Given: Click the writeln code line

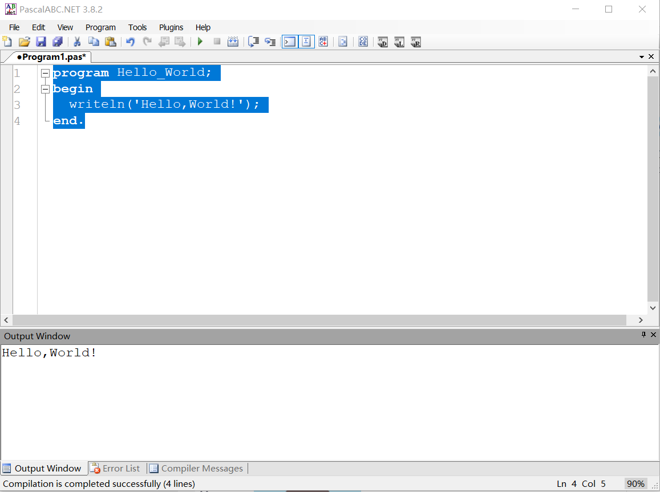Looking at the screenshot, I should click(x=164, y=105).
